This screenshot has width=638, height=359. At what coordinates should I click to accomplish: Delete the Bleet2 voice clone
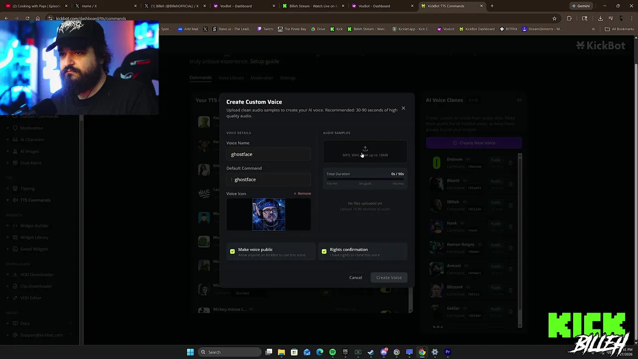point(510,184)
